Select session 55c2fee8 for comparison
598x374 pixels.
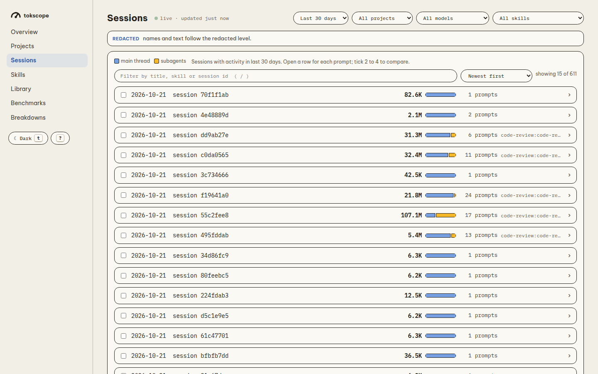[123, 215]
